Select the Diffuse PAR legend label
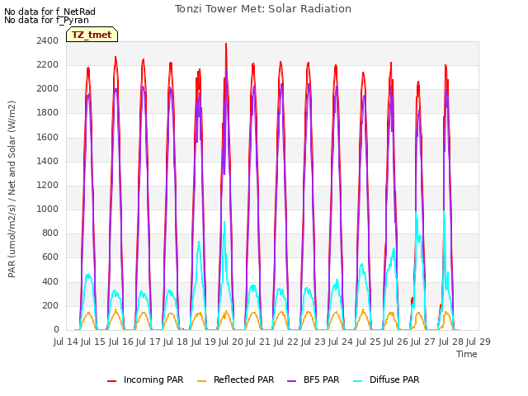This screenshot has height=396, width=528. 394,379
